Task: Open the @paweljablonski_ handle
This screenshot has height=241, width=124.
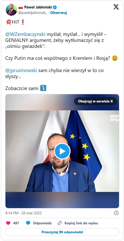Action: pyautogui.click(x=33, y=13)
